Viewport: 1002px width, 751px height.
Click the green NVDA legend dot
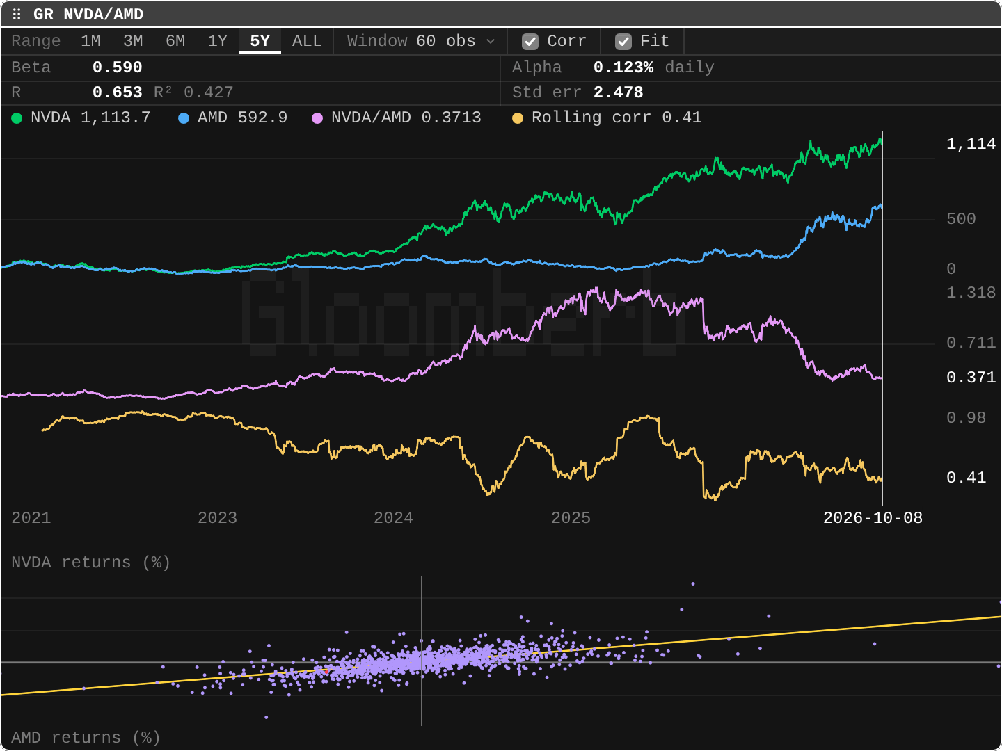(x=17, y=118)
